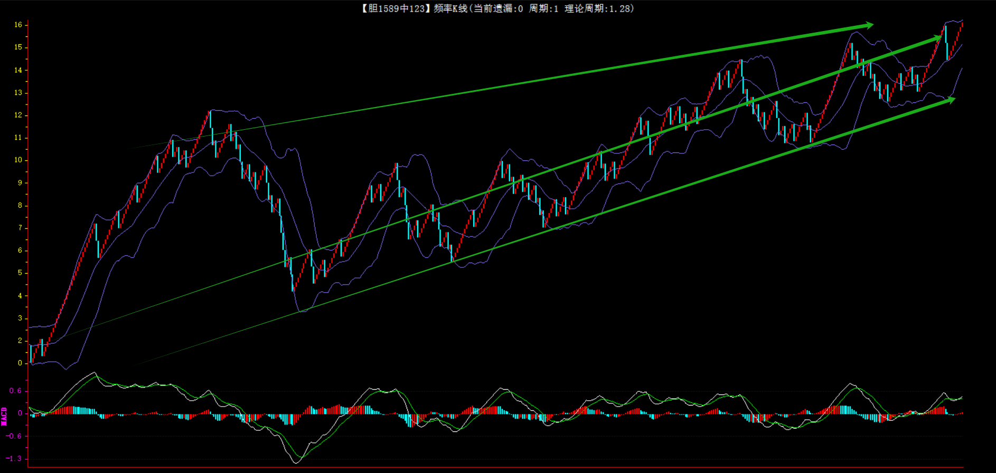Click the middle green trendline's arrowhead

(936, 38)
